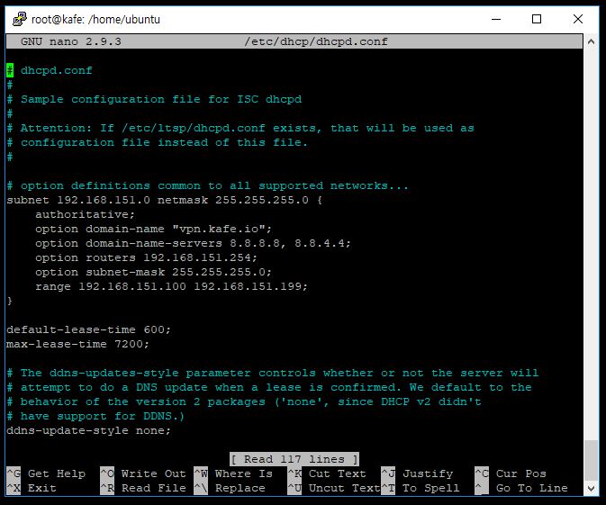This screenshot has height=505, width=606.
Task: Click the 'subnet 192.168.151.0 netmask' line
Action: [164, 200]
